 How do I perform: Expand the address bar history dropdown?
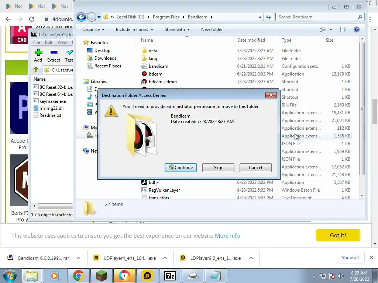pyautogui.click(x=260, y=17)
